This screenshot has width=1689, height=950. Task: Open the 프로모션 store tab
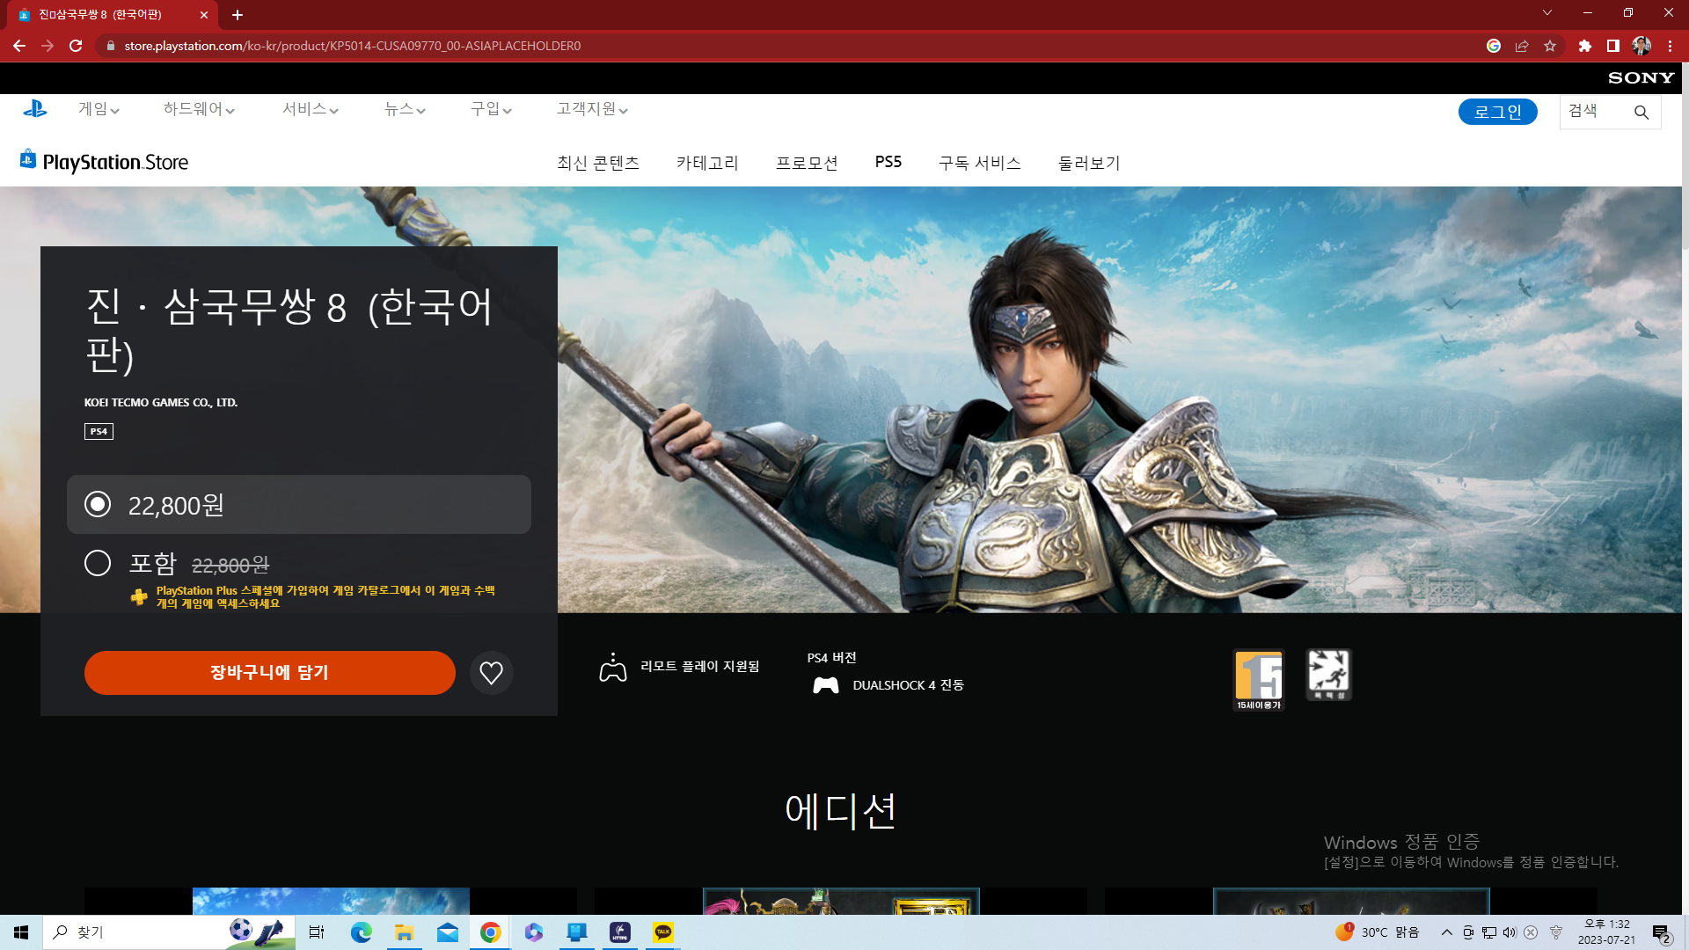coord(807,163)
